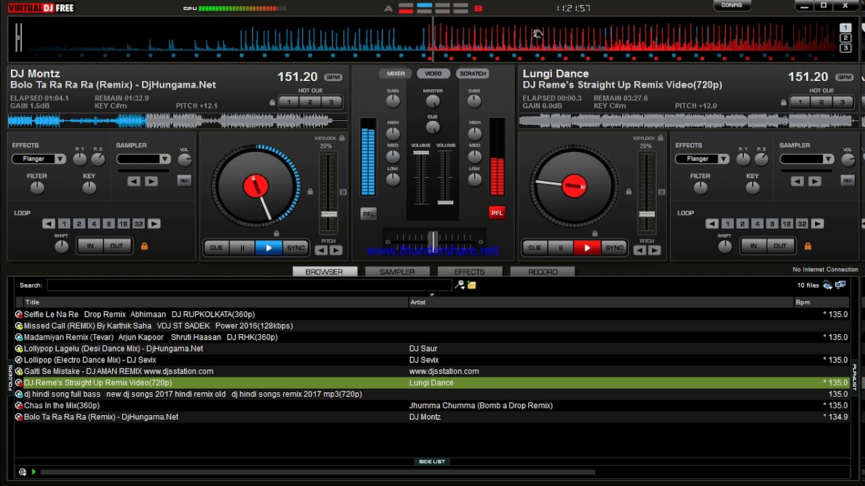Toggle right deck keylock padlock
The image size is (865, 486).
(x=660, y=138)
